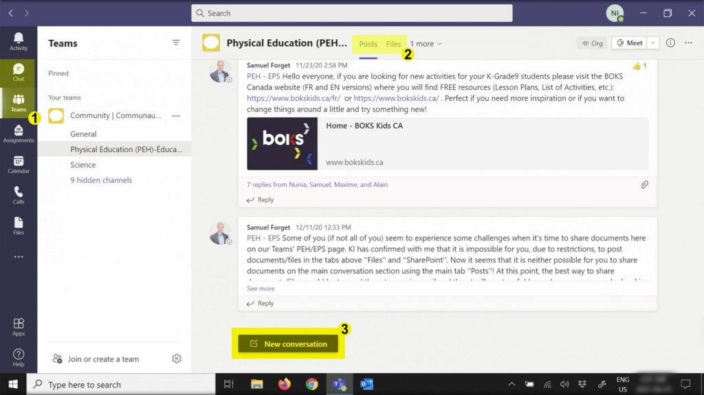
Task: Click the Meet button
Action: click(x=630, y=43)
